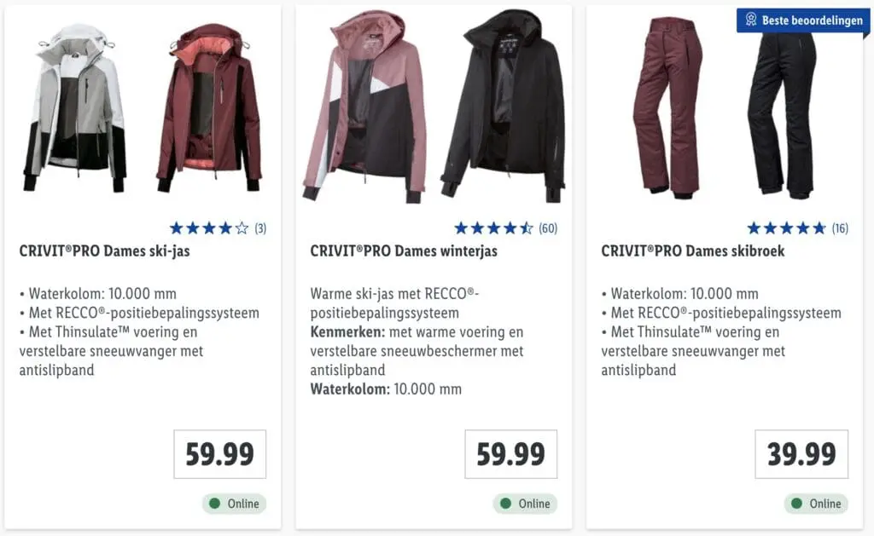
Task: Click the skibroek five-star rating
Action: 786,228
